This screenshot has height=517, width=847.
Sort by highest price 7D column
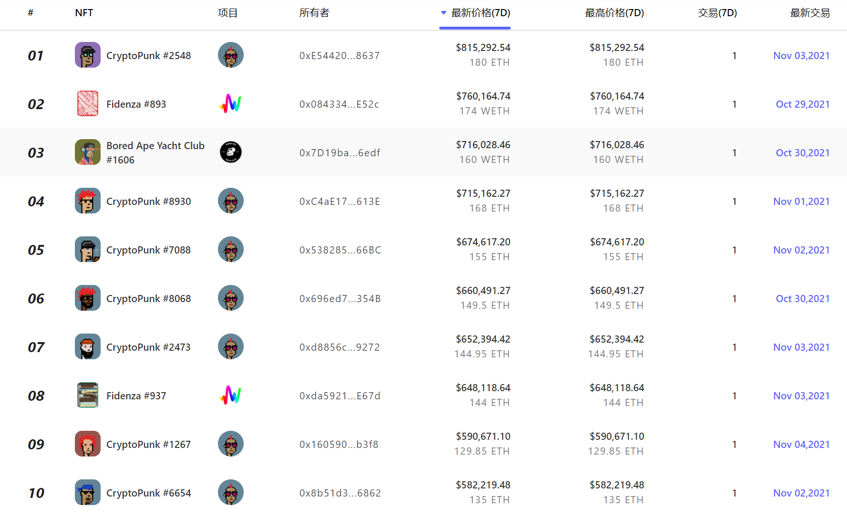coord(614,13)
